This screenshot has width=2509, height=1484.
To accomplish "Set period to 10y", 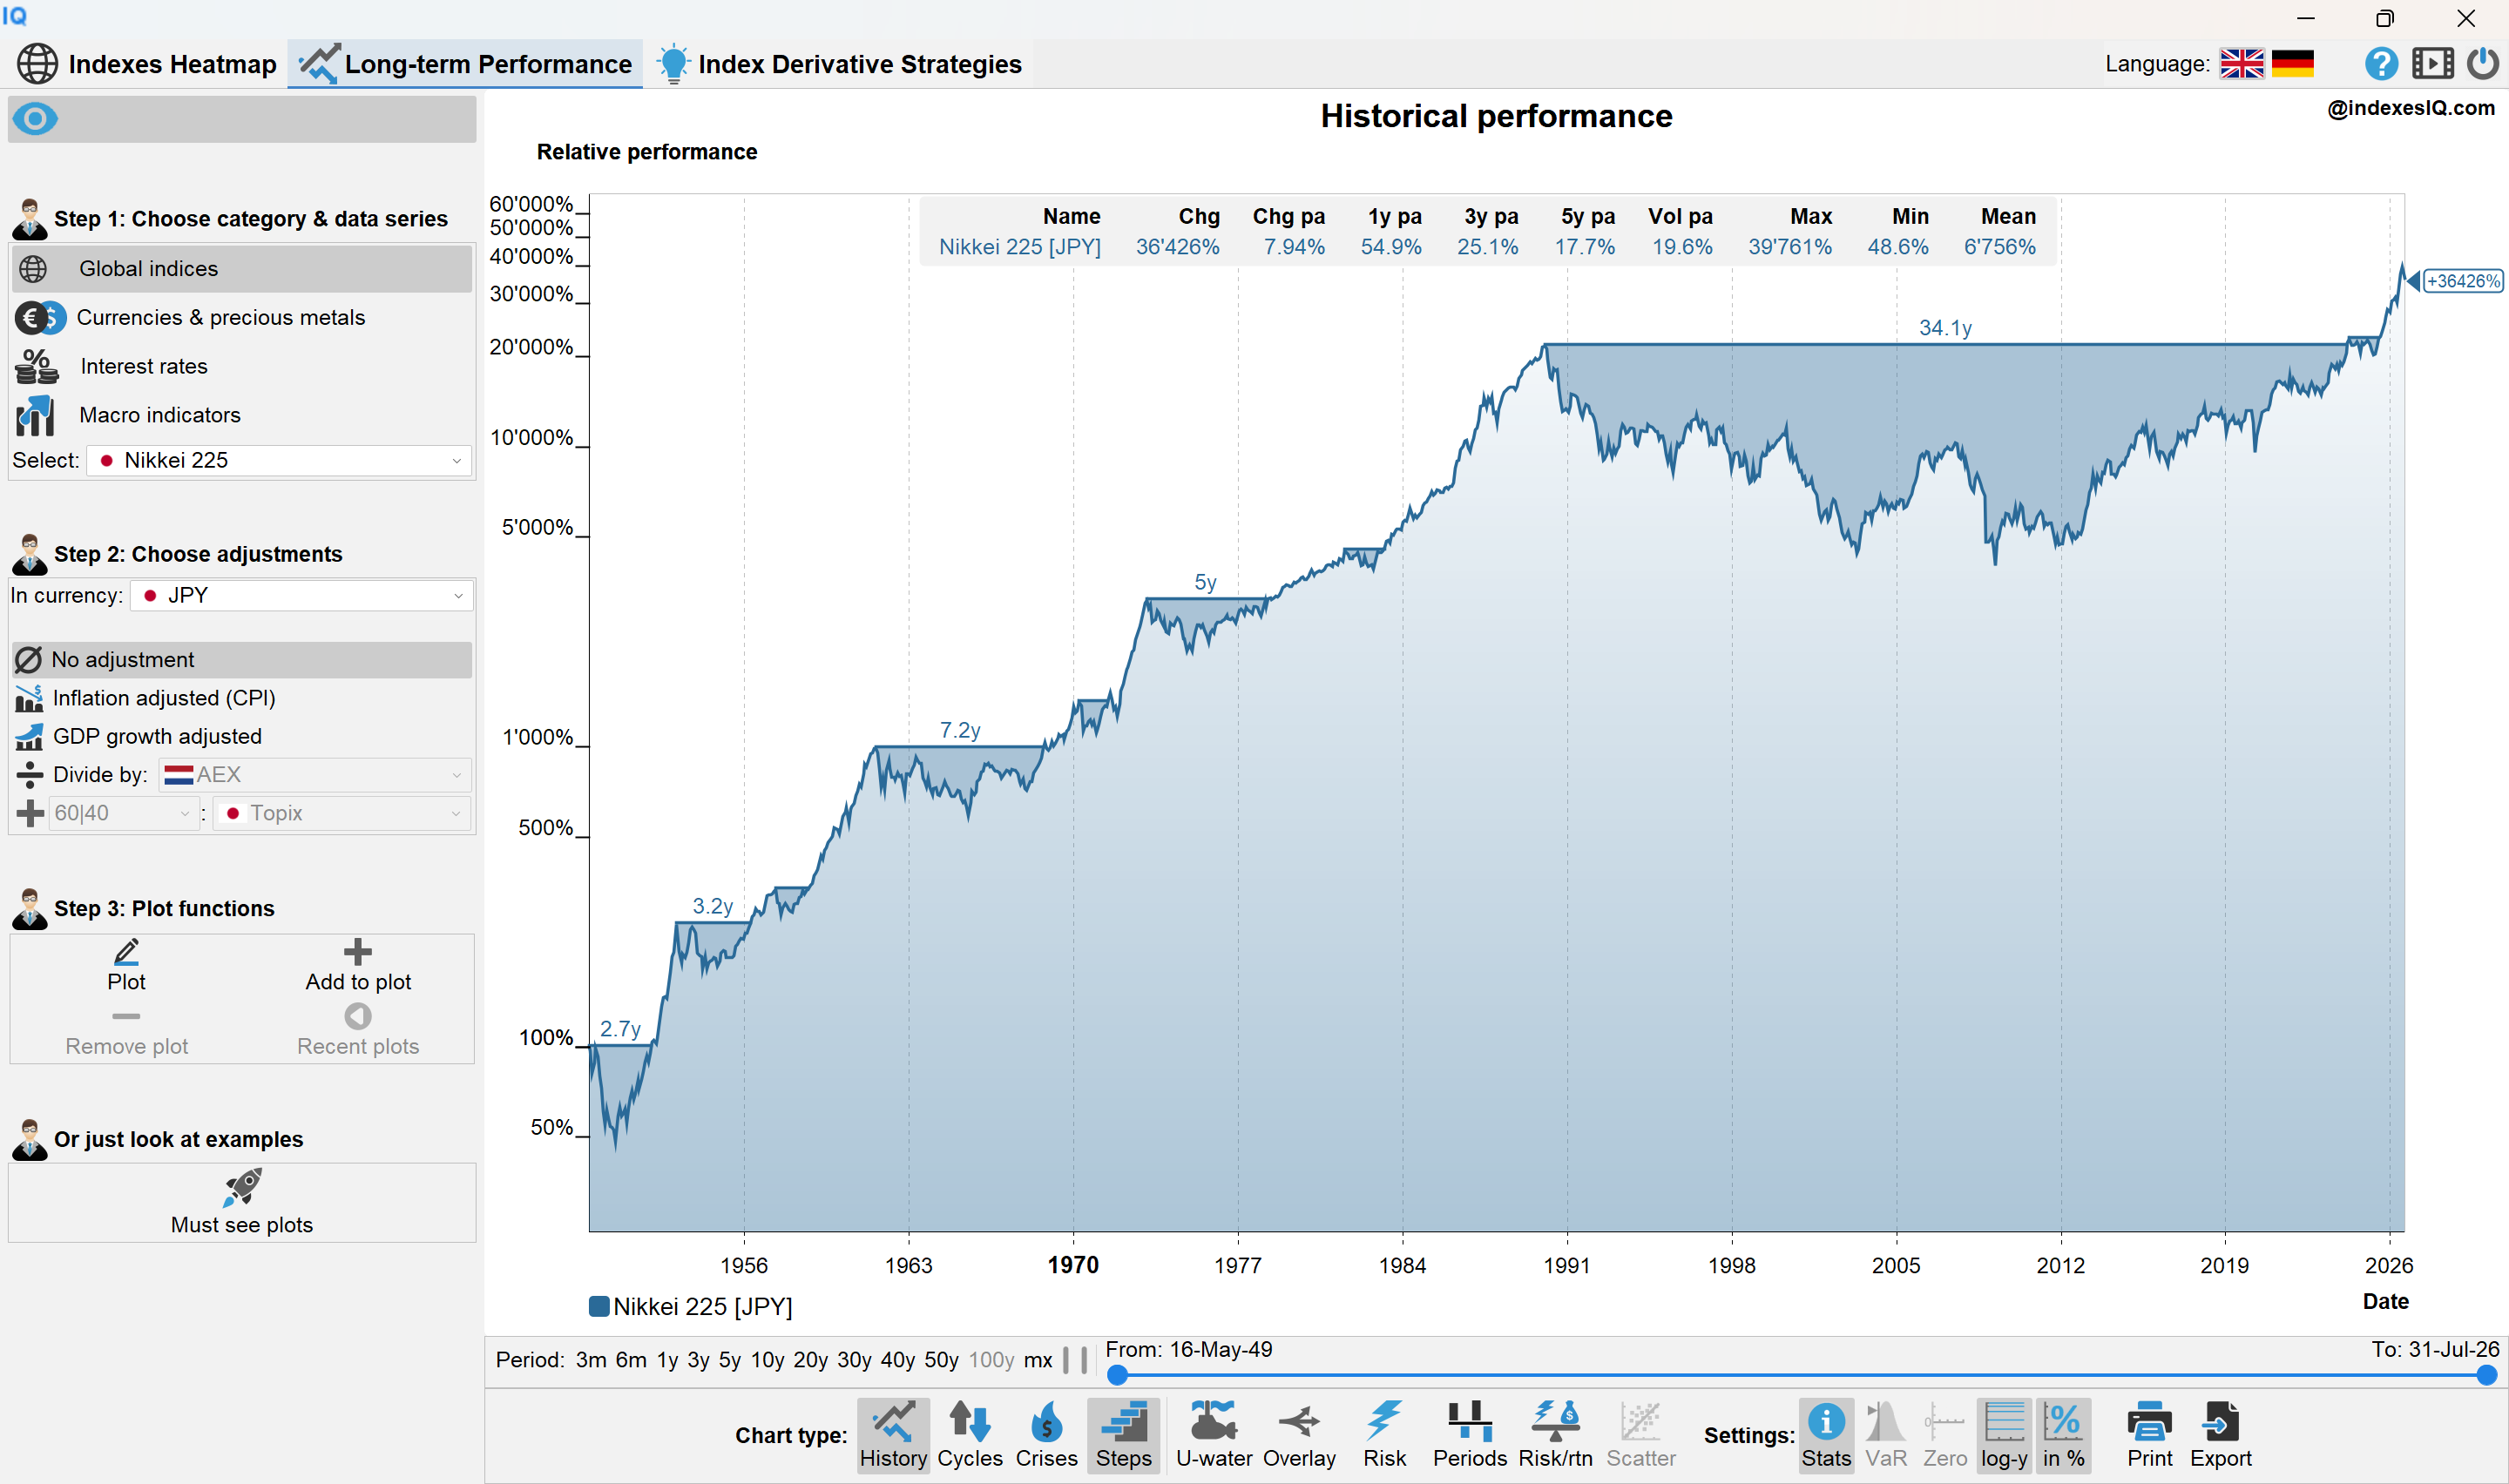I will [x=767, y=1360].
